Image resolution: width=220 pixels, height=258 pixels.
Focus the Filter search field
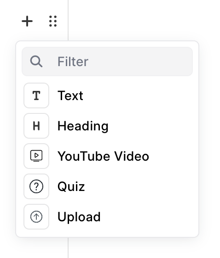107,62
